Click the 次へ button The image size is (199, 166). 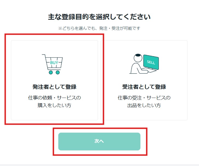[x=99, y=141]
